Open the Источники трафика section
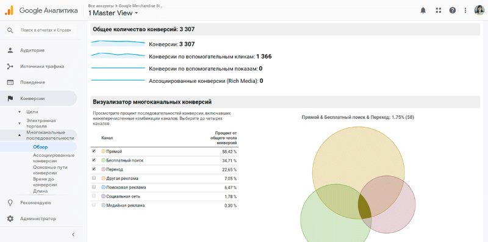Screen dimensions: 488x242 tap(42, 66)
